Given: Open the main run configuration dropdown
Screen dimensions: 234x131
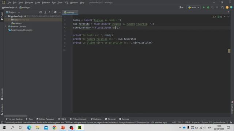Looking at the screenshot, I should point(193,7).
